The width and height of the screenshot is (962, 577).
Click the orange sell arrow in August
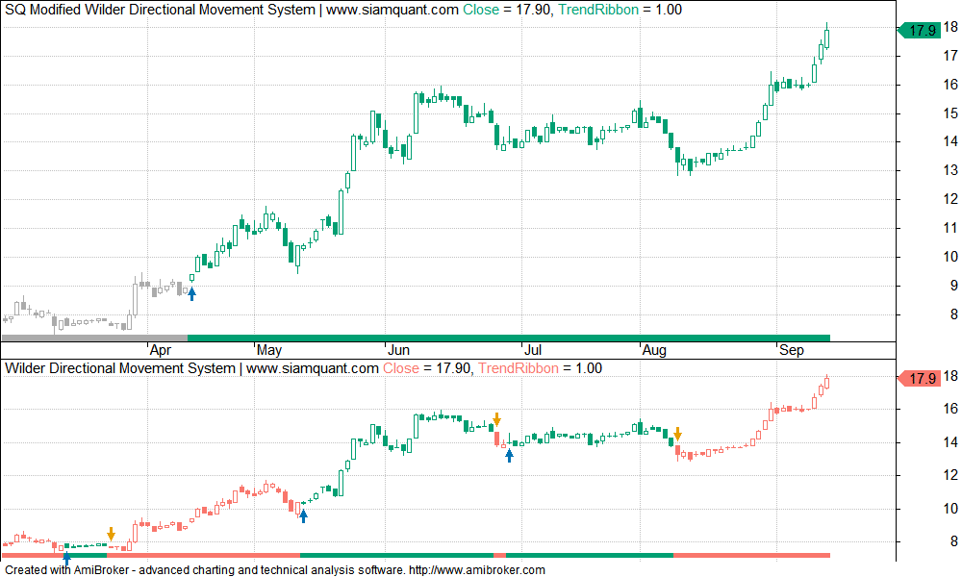coord(677,434)
